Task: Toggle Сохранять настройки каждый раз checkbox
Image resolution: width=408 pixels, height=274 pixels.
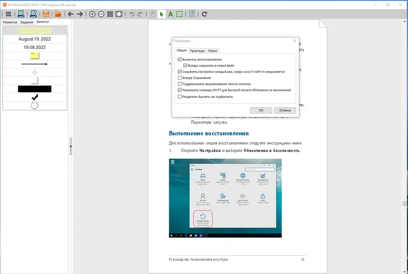Action: click(x=180, y=71)
